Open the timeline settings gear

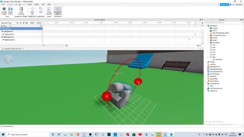click(x=202, y=23)
